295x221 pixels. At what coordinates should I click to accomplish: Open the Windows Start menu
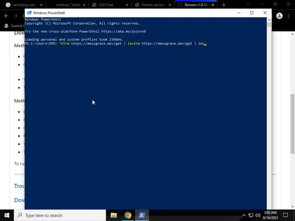tap(7, 215)
